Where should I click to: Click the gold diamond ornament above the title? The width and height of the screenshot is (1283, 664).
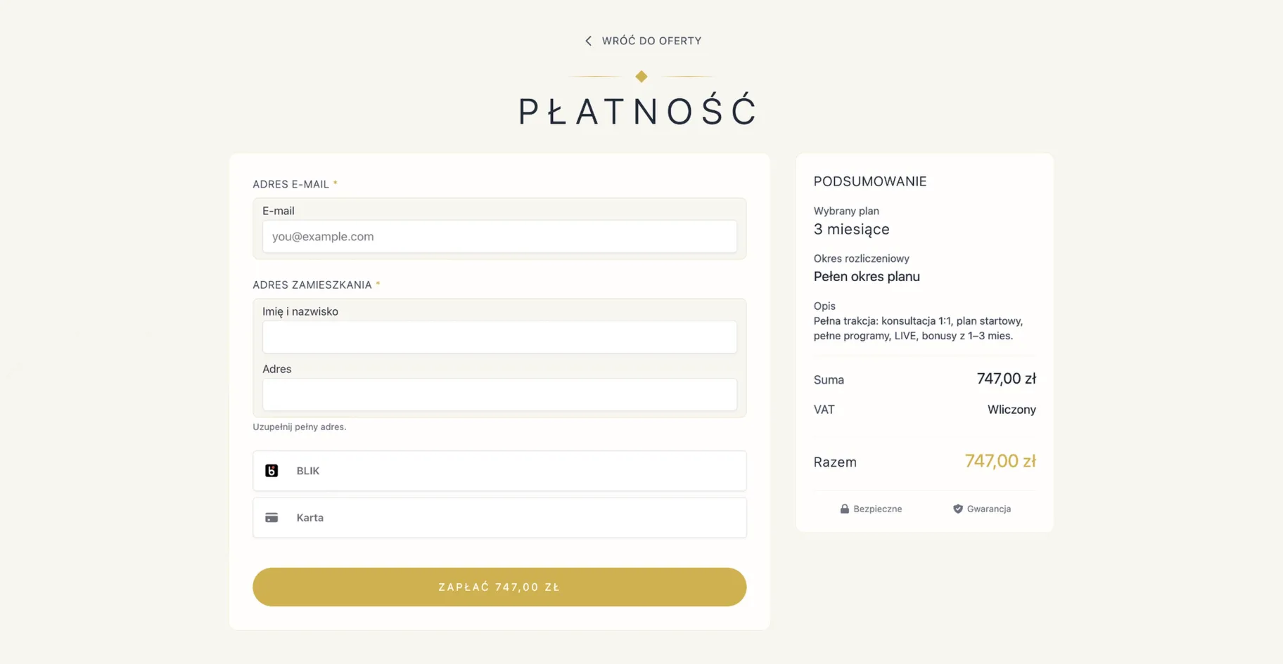641,76
